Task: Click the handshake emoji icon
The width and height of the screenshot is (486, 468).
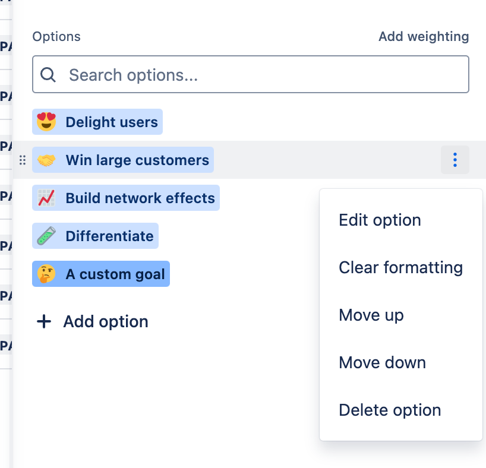Action: pos(46,160)
